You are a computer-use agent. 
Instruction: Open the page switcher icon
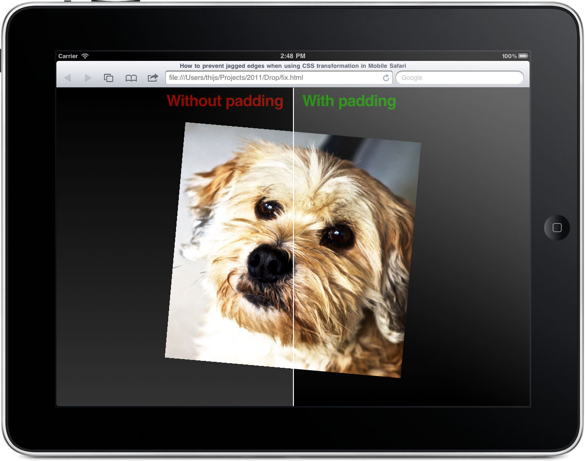point(109,78)
